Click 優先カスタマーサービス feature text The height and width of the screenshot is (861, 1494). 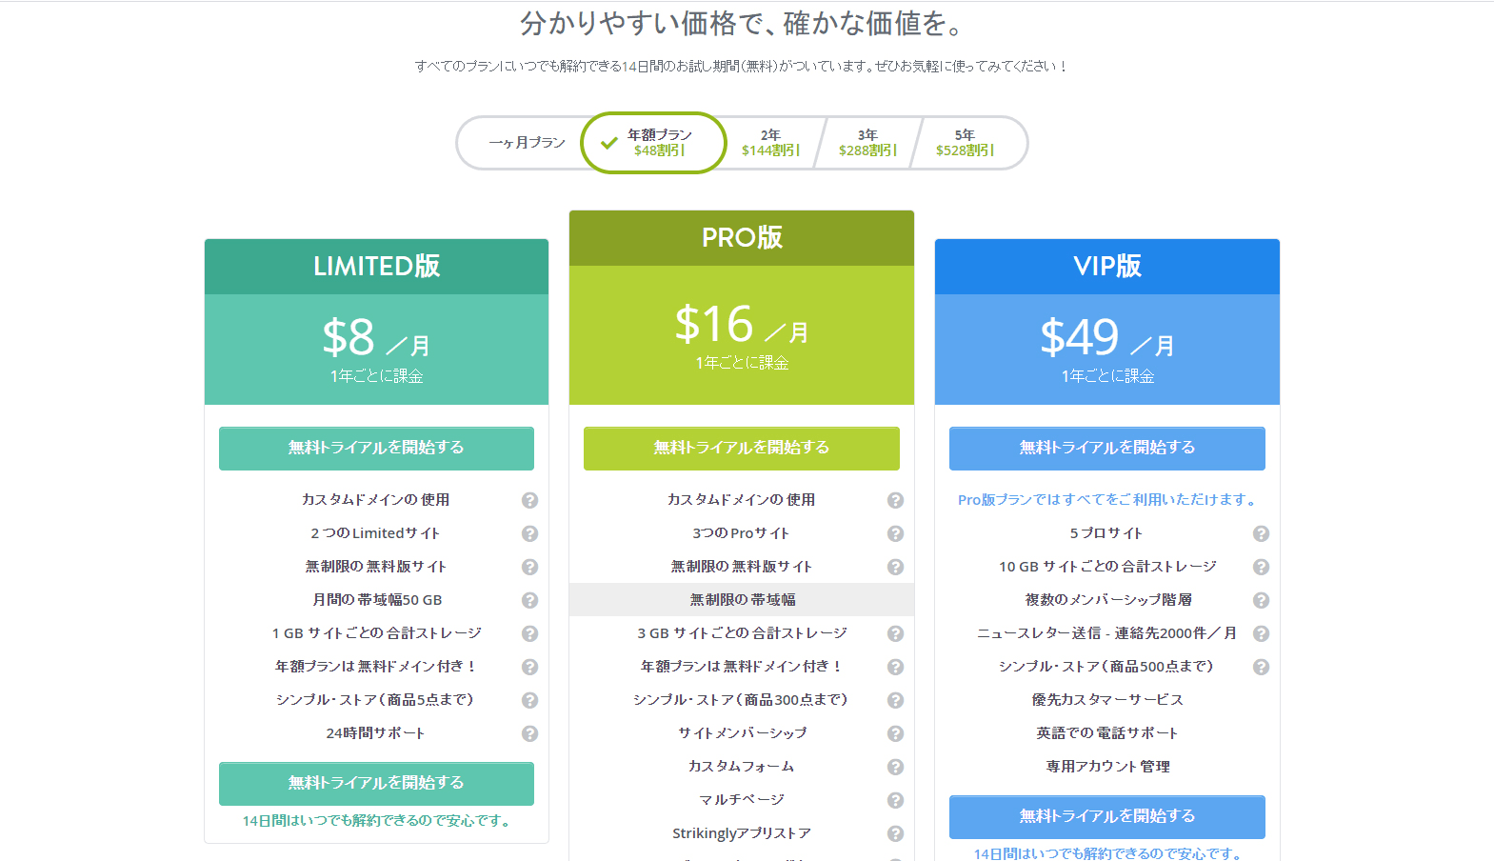pos(1107,700)
